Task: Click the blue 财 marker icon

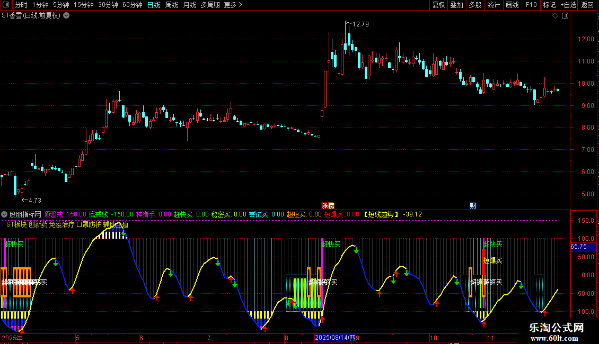Action: [473, 205]
